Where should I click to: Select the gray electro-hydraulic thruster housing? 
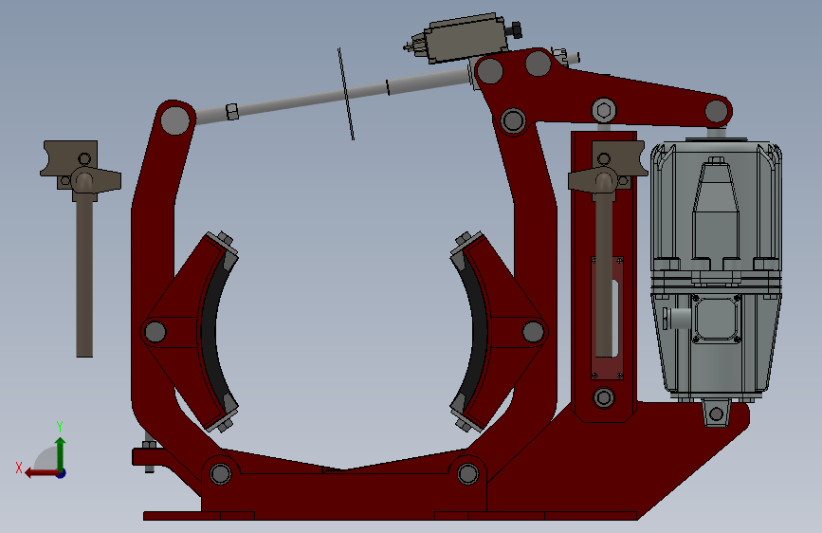(x=716, y=272)
